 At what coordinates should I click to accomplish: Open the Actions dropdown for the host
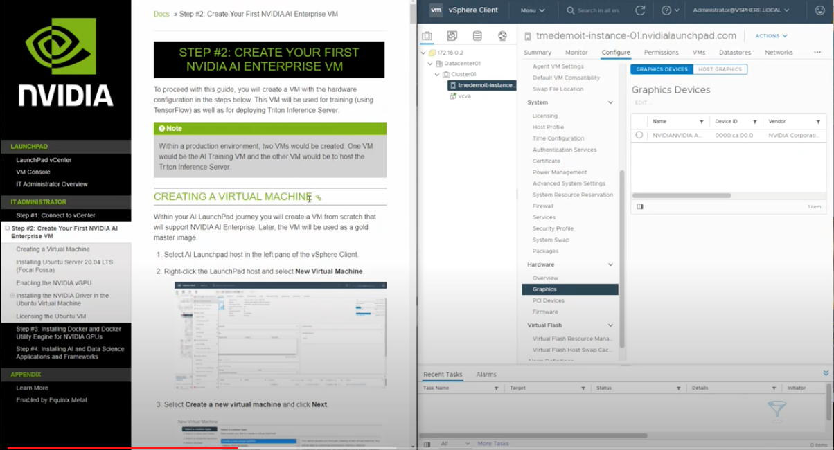point(771,36)
